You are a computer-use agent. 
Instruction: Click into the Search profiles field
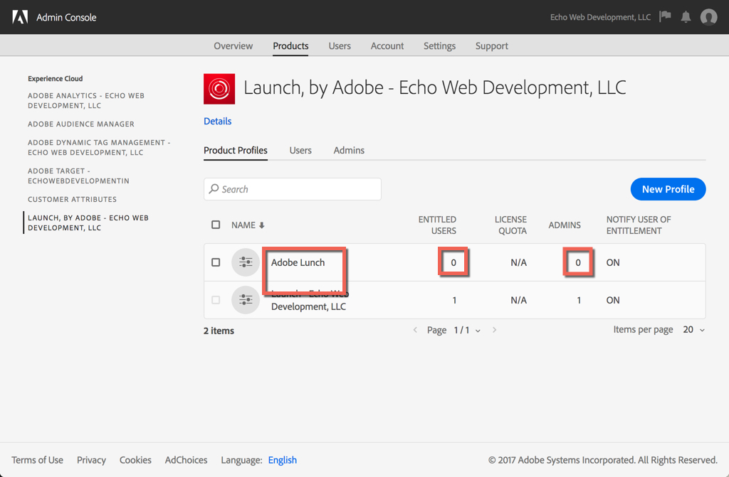pyautogui.click(x=293, y=189)
